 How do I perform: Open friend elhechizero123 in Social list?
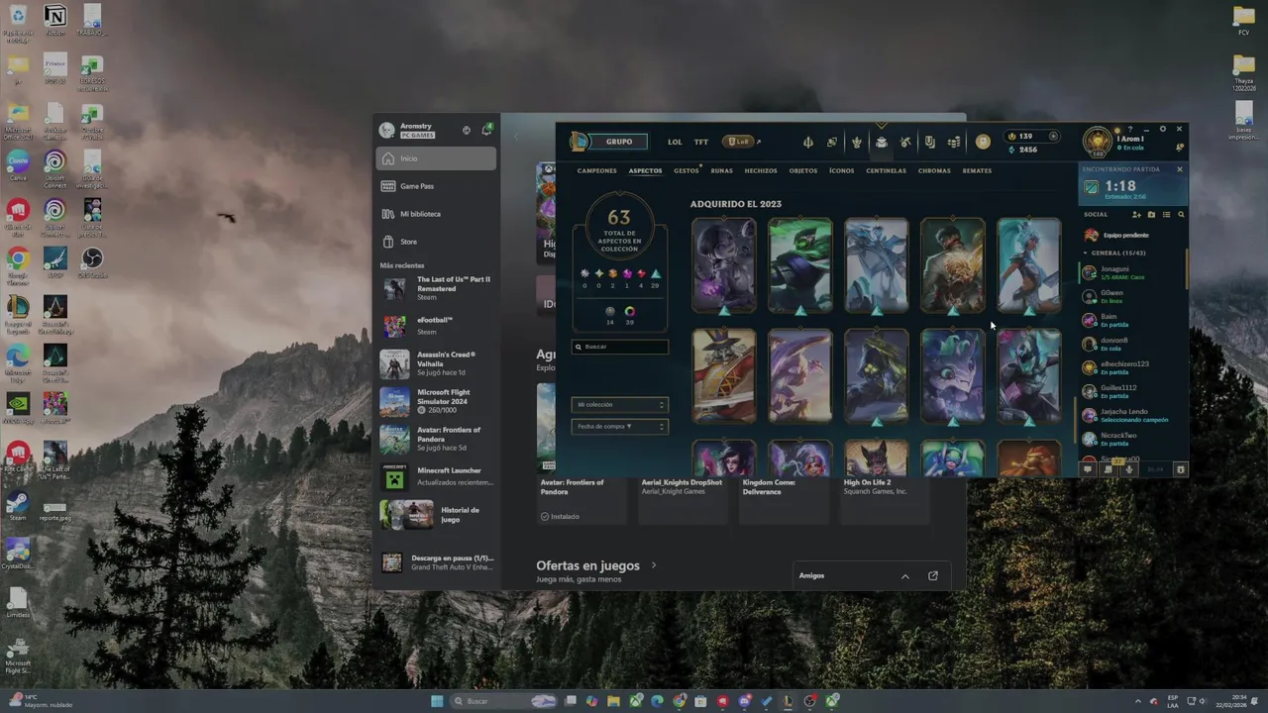coord(1129,367)
